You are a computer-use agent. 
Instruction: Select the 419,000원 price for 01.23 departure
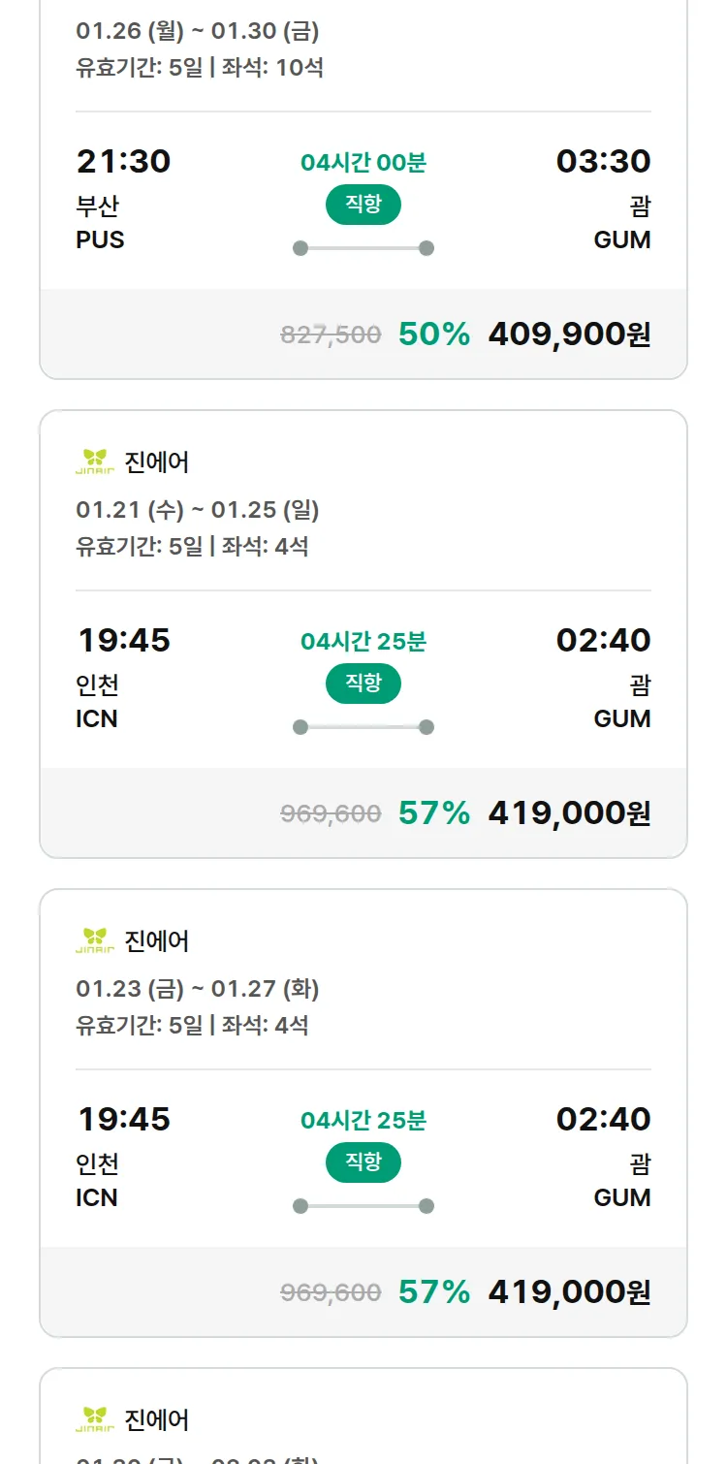[569, 1291]
